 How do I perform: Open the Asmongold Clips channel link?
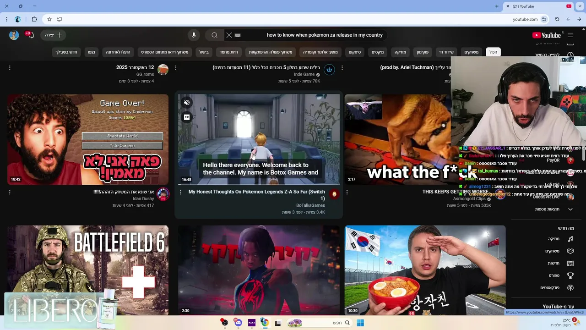pos(469,199)
